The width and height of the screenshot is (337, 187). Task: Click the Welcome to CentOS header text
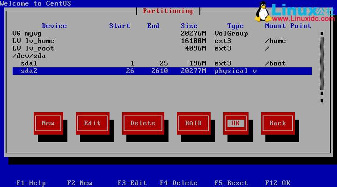[36, 3]
